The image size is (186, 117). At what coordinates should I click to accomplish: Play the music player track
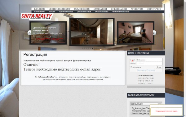pyautogui.click(x=132, y=104)
